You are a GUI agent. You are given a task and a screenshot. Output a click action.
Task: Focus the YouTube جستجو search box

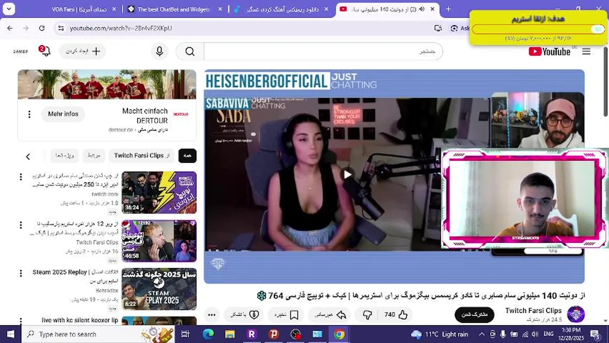(323, 51)
